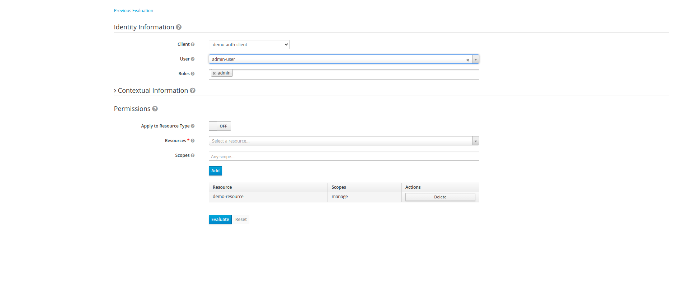
Task: Click help icon next to Permissions heading
Action: click(155, 109)
